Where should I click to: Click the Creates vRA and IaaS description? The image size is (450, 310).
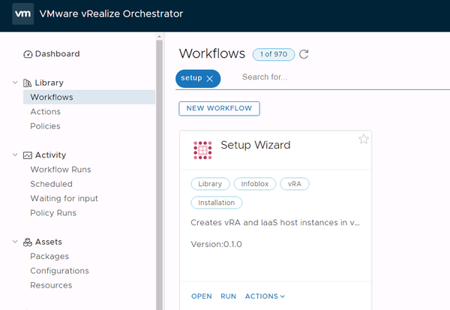275,223
